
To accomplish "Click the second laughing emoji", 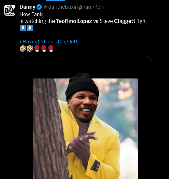I will (x=30, y=49).
